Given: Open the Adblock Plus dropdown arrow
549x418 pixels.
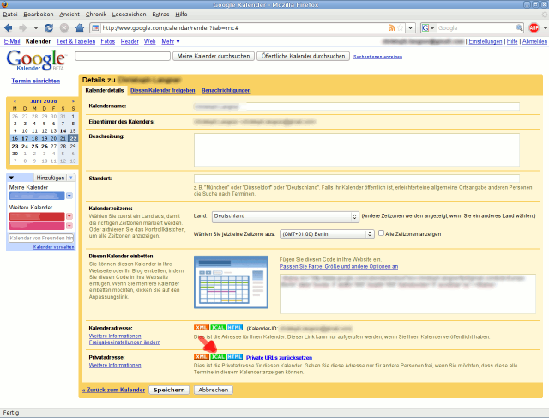Looking at the screenshot, I should pos(545,27).
